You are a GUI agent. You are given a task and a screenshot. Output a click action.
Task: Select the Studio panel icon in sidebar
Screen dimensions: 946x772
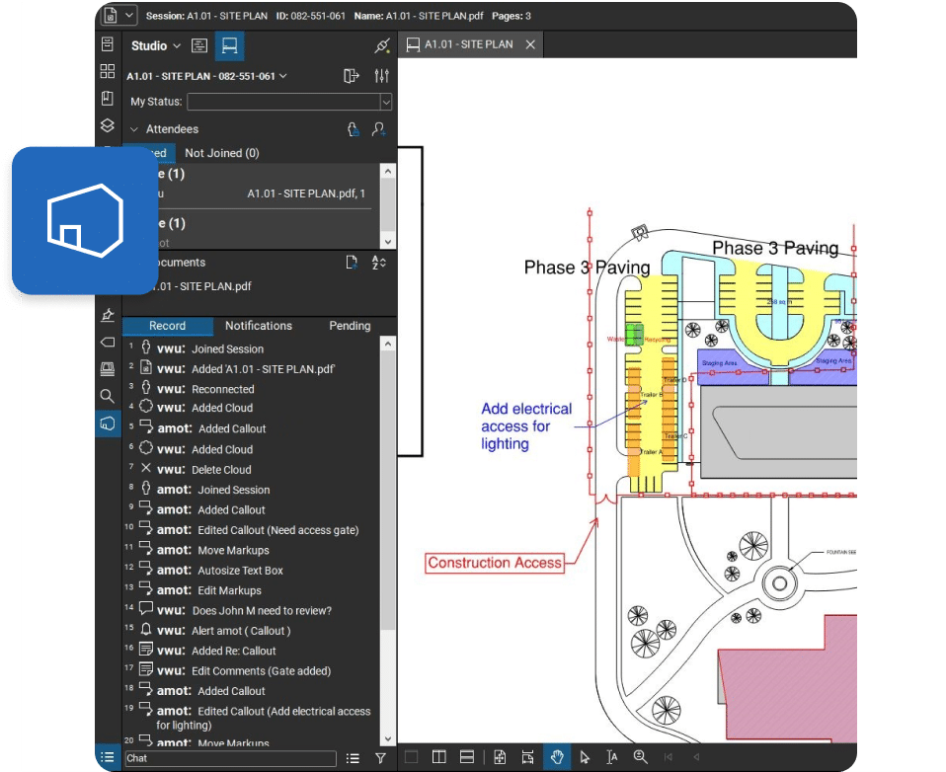[108, 423]
